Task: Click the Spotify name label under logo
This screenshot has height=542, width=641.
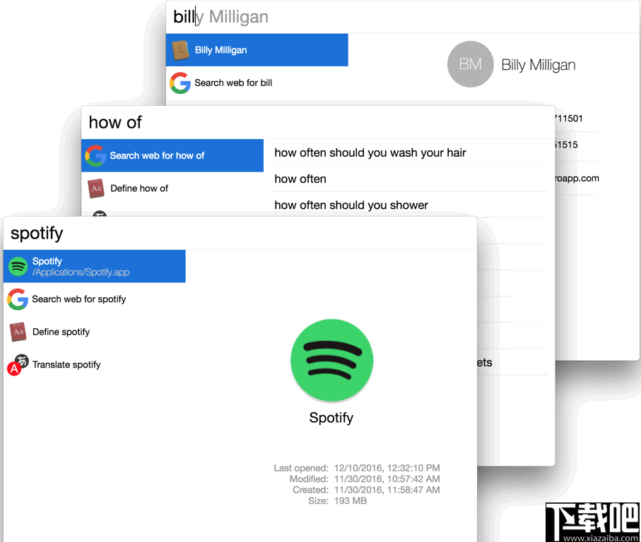Action: click(x=331, y=418)
